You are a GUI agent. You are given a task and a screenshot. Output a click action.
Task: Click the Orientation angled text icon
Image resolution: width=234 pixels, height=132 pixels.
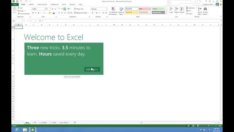point(69,9)
